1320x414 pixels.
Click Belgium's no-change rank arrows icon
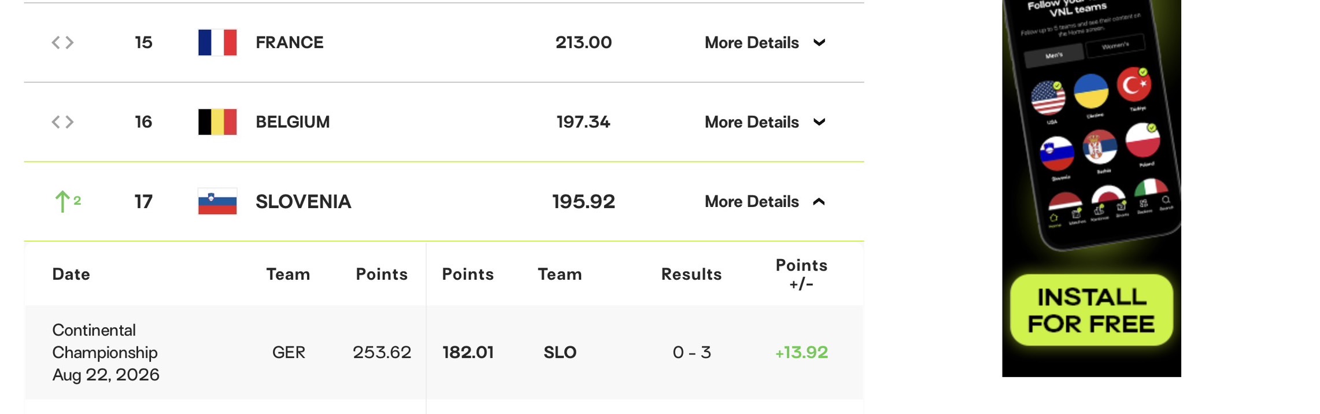[x=62, y=122]
